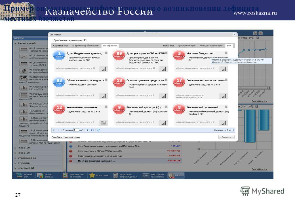Sort signals 'по времени срабатывания'
The width and height of the screenshot is (295, 204).
click(85, 46)
